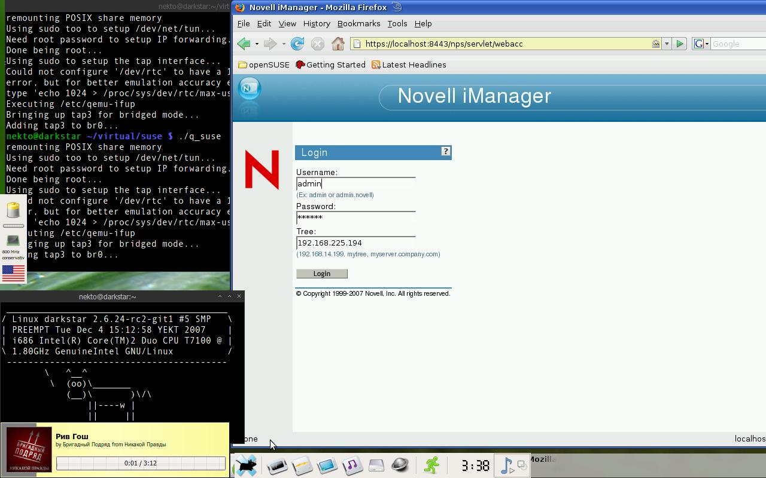Click the 'Ex: admin or admin.novell' hint text
The image size is (766, 478).
335,195
